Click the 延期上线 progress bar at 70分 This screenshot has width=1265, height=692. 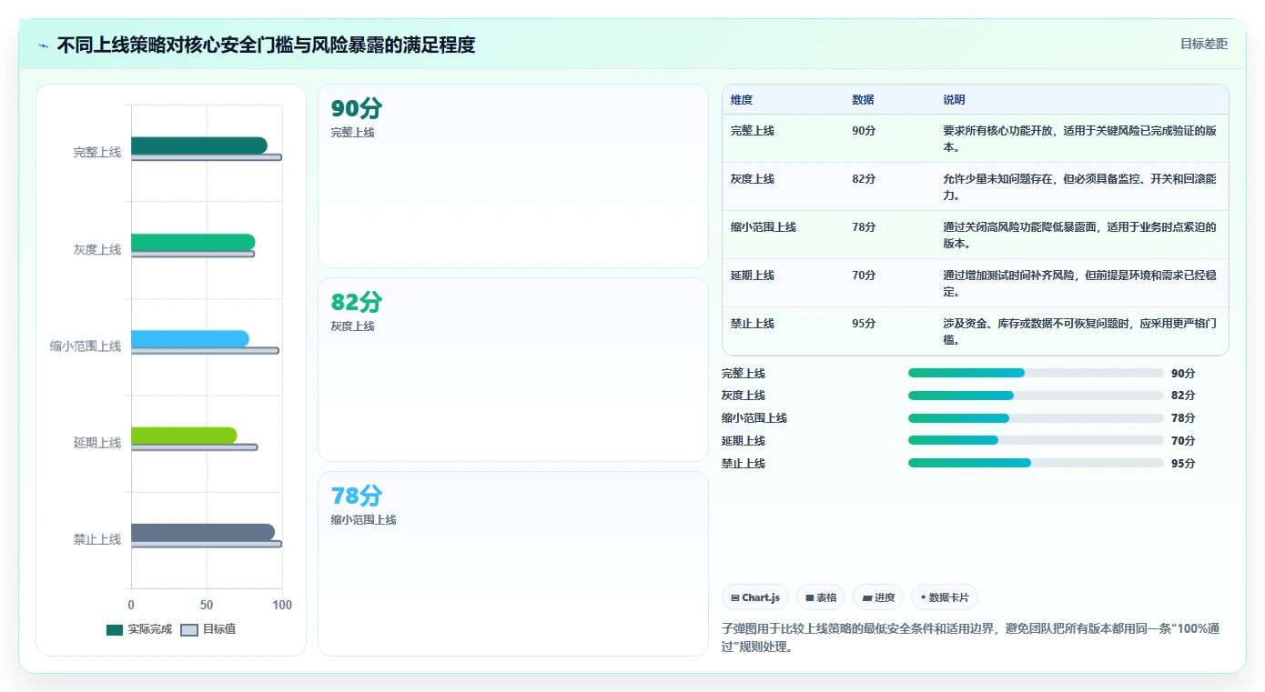point(1036,441)
